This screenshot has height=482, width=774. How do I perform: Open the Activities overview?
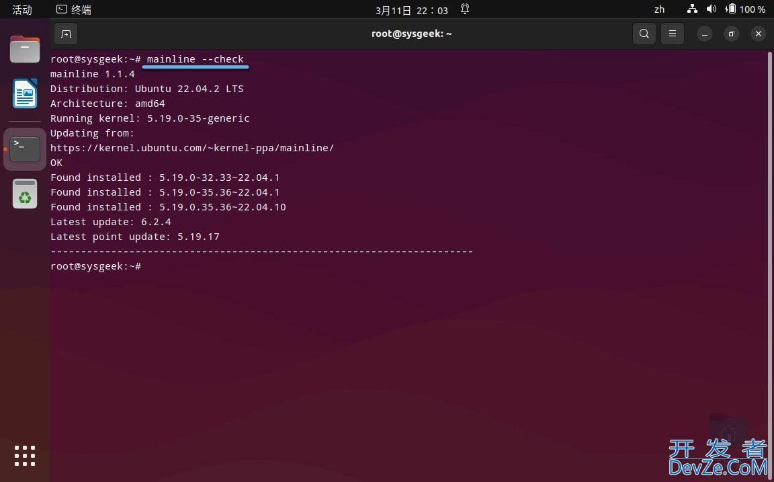22,9
